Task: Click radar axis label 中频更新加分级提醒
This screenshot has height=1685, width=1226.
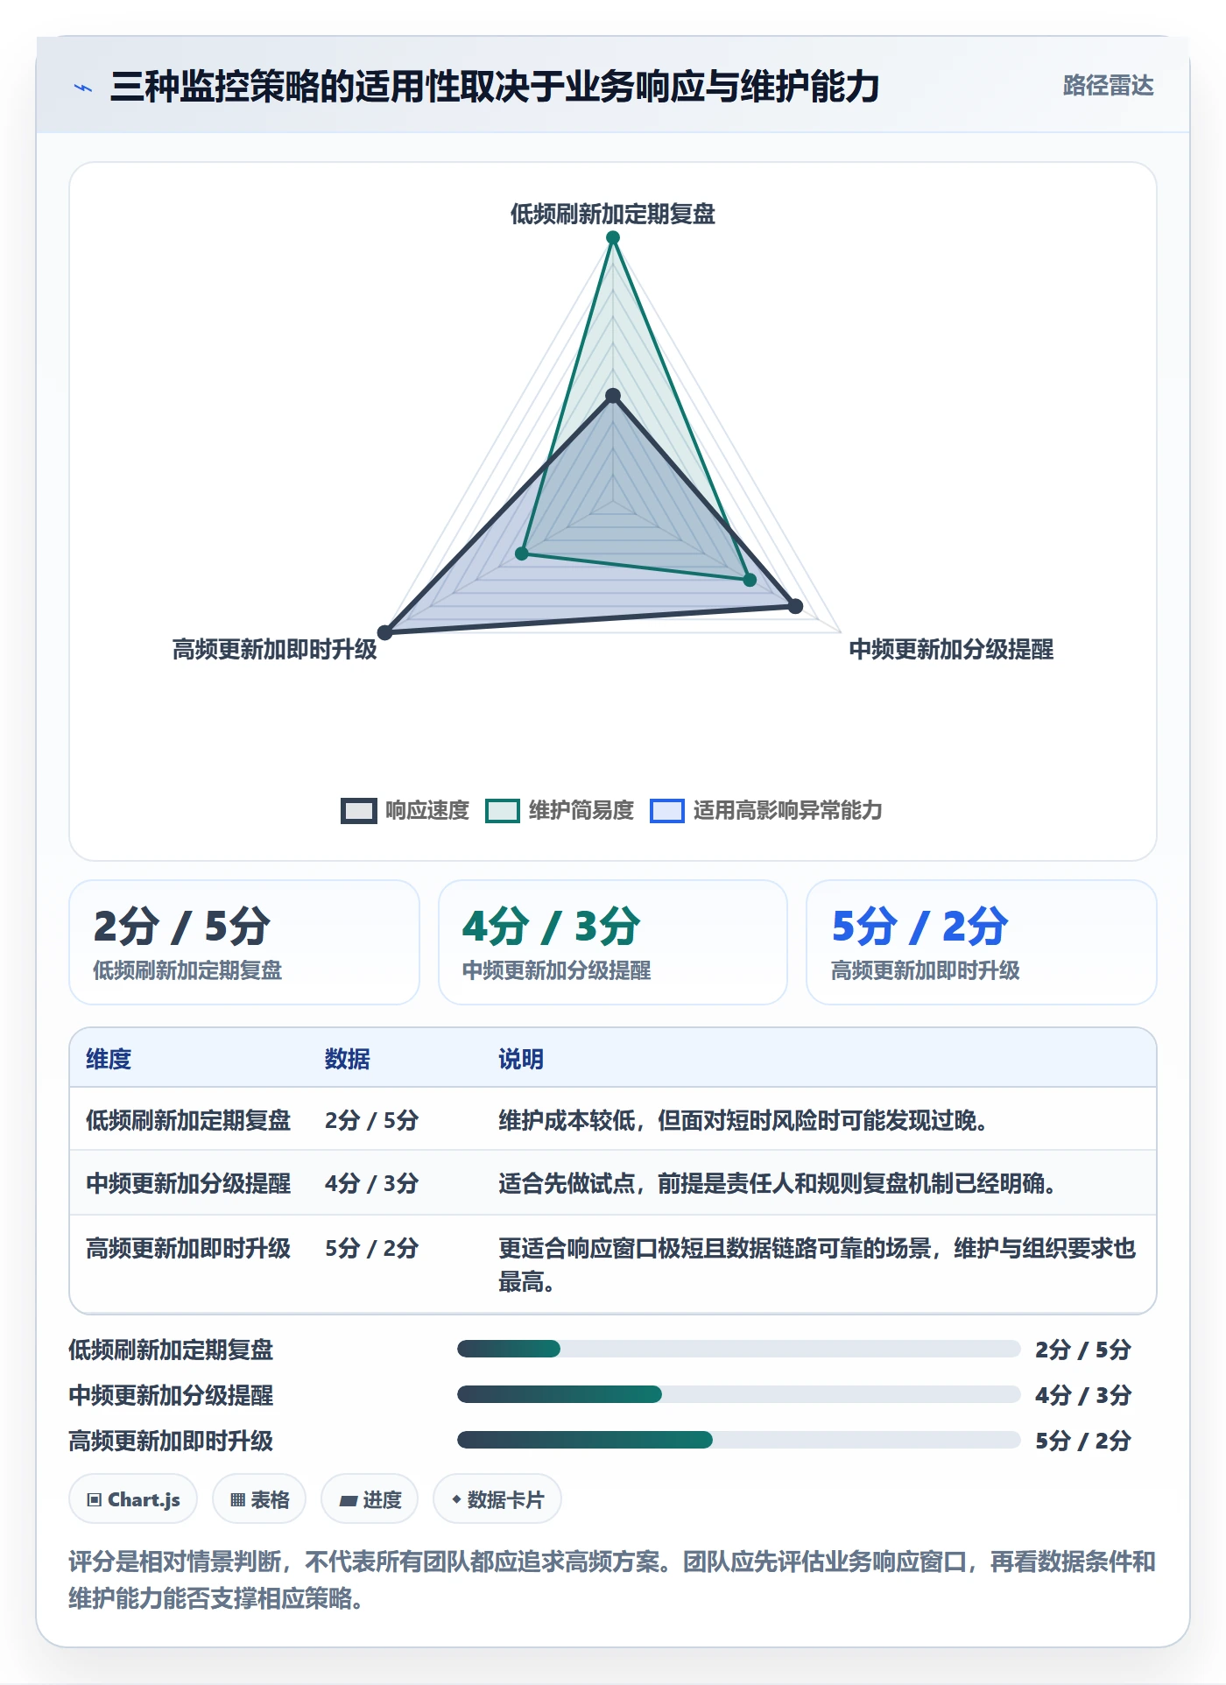Action: [952, 649]
